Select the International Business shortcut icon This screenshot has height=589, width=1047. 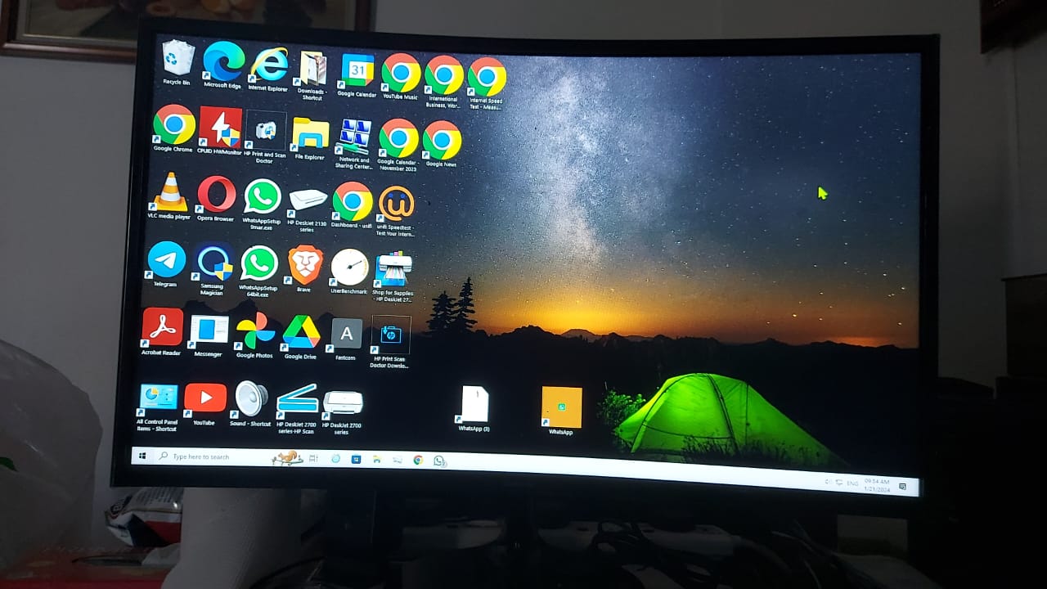coord(443,80)
